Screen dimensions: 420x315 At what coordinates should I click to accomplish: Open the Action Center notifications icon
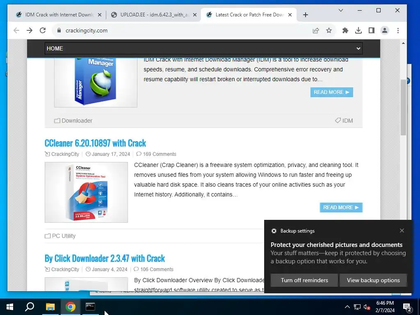point(407,307)
